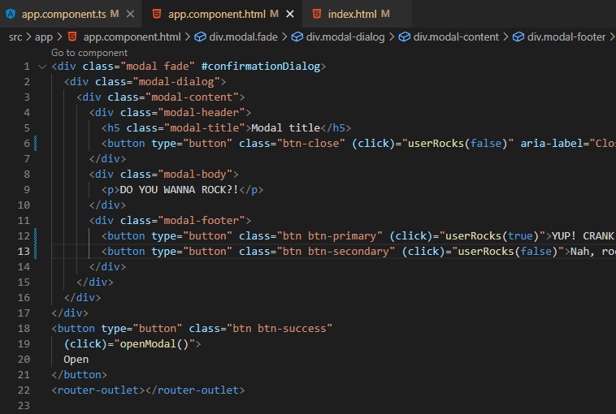Screen dimensions: 616x414
Task: Click line number 13 in the gutter
Action: point(26,252)
